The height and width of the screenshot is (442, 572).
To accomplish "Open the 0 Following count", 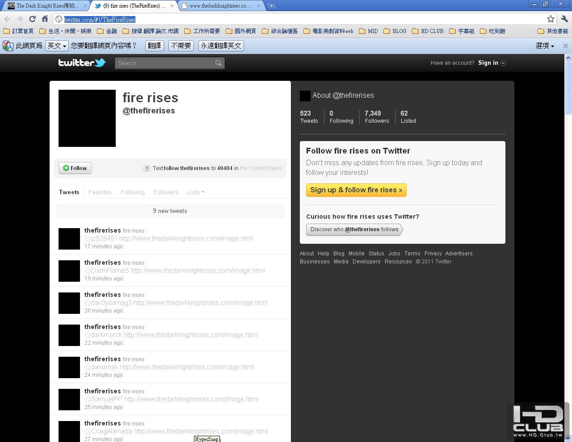I will [x=341, y=117].
